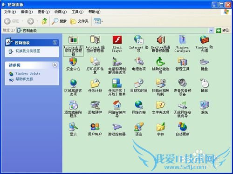Open Folder Options (文件夹选项) icon
The image size is (233, 174).
pyautogui.click(x=161, y=105)
